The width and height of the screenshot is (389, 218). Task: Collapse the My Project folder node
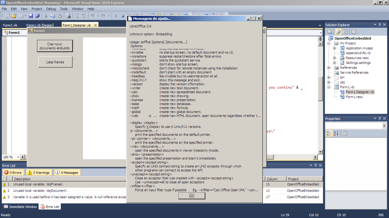[329, 43]
